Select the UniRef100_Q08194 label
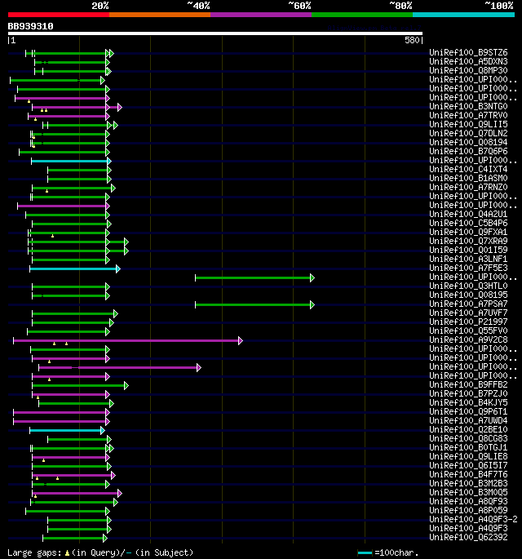Image resolution: width=522 pixels, height=559 pixels. coord(468,142)
